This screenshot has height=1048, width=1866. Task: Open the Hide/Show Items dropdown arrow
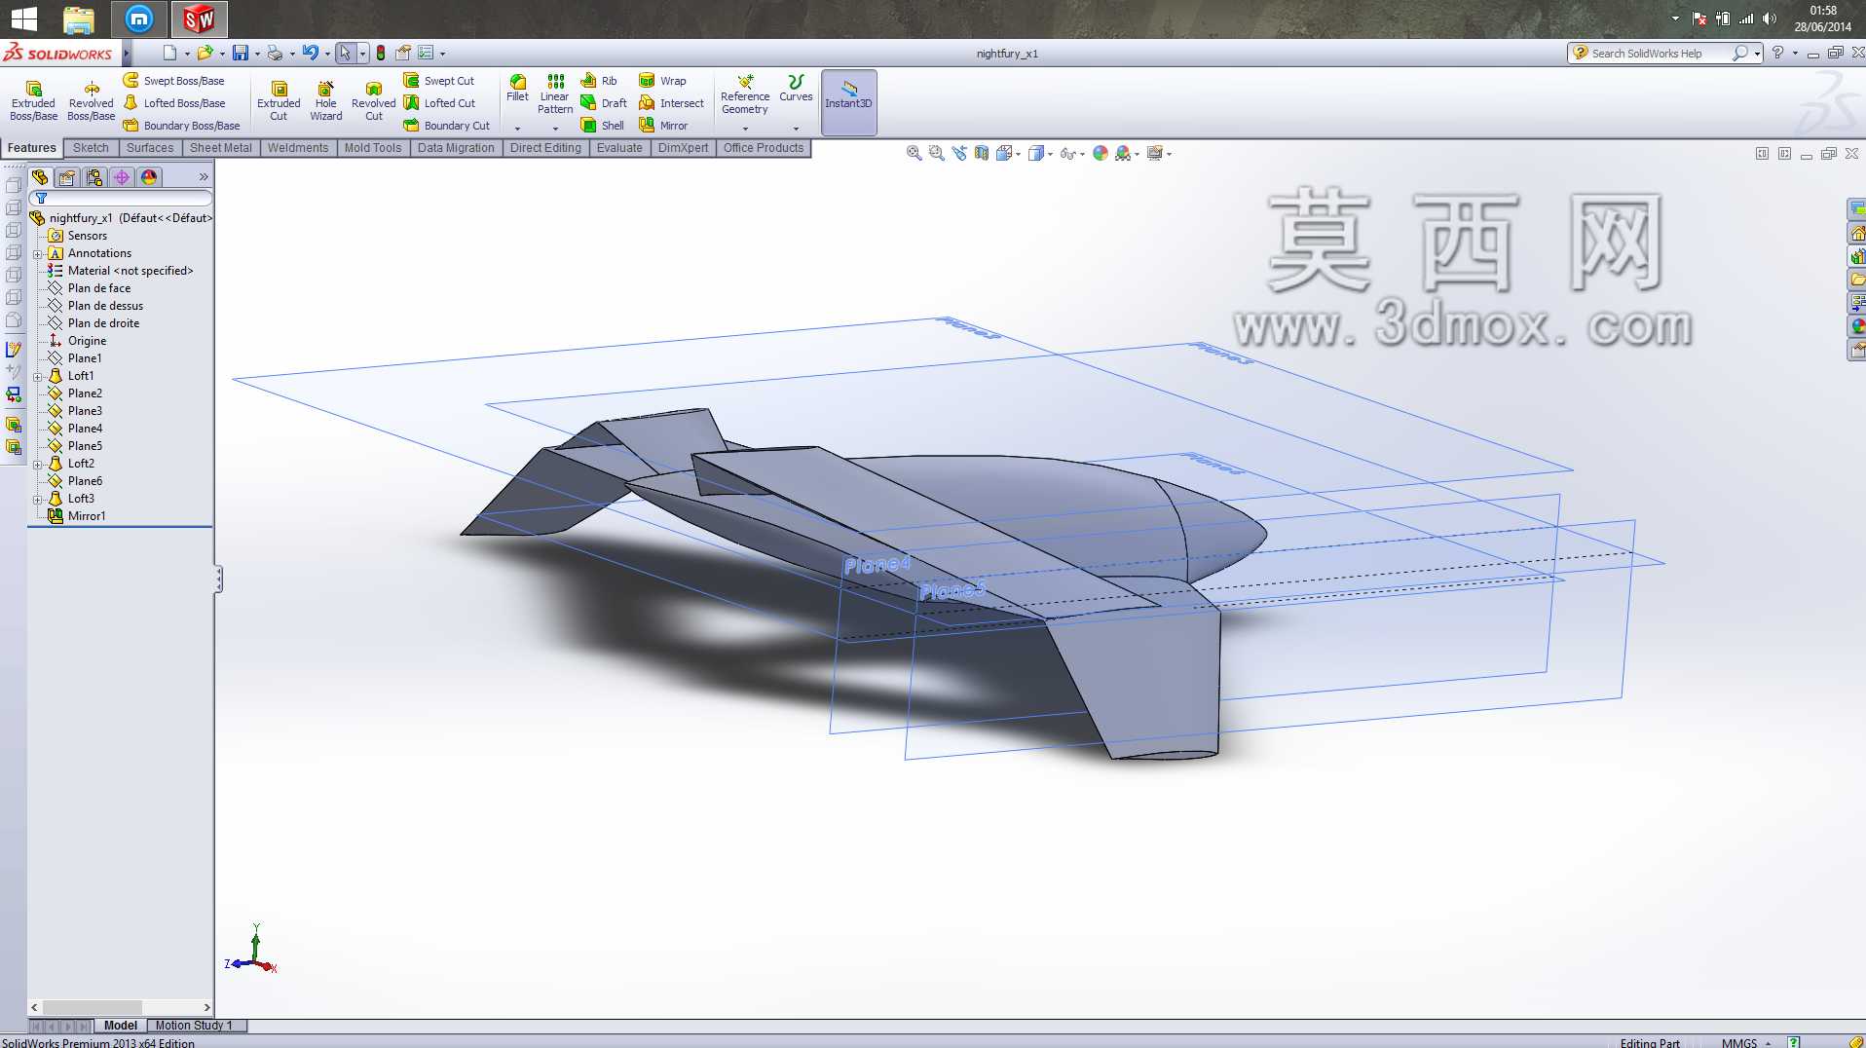(1083, 154)
